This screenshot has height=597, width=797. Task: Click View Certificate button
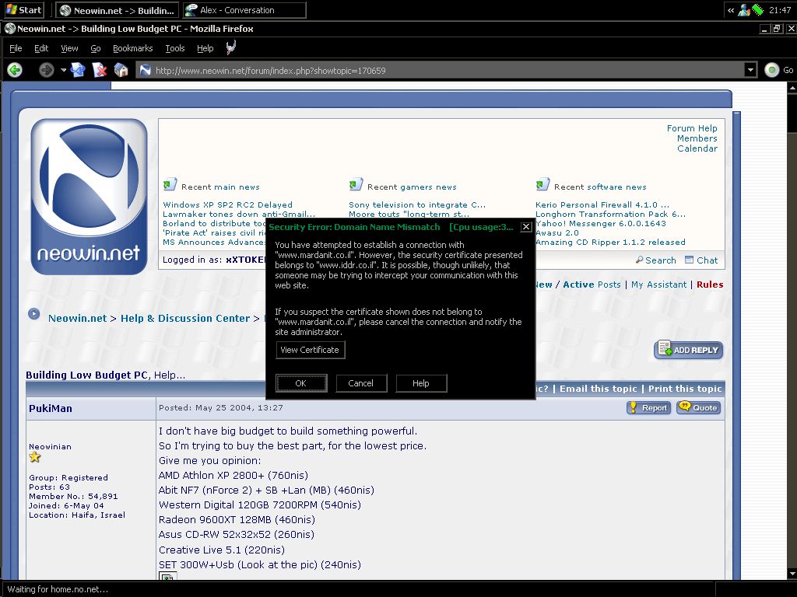[310, 350]
